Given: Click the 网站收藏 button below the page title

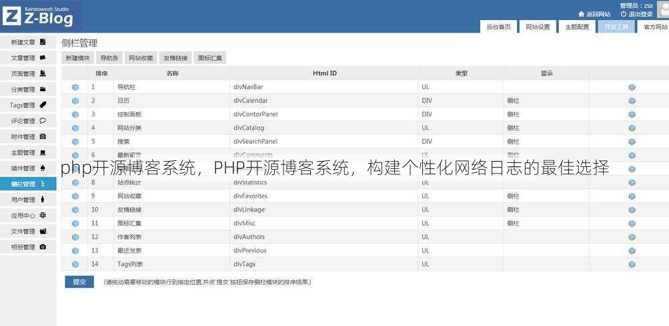Looking at the screenshot, I should point(141,59).
